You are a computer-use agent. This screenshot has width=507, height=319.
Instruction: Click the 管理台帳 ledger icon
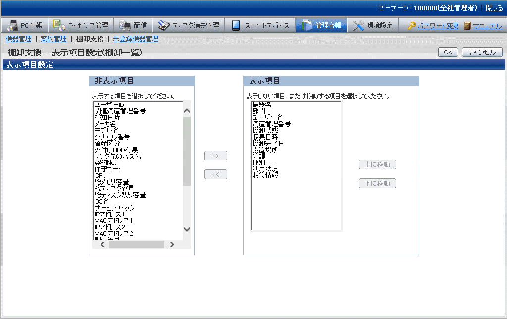[x=306, y=25]
